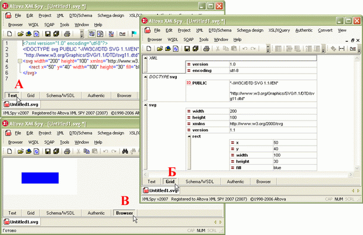The image size is (363, 235).
Task: Collapse the rect node in grid view
Action: 189,136
